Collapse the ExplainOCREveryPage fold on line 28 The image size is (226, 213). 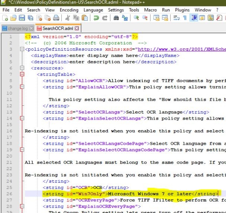(x=22, y=206)
